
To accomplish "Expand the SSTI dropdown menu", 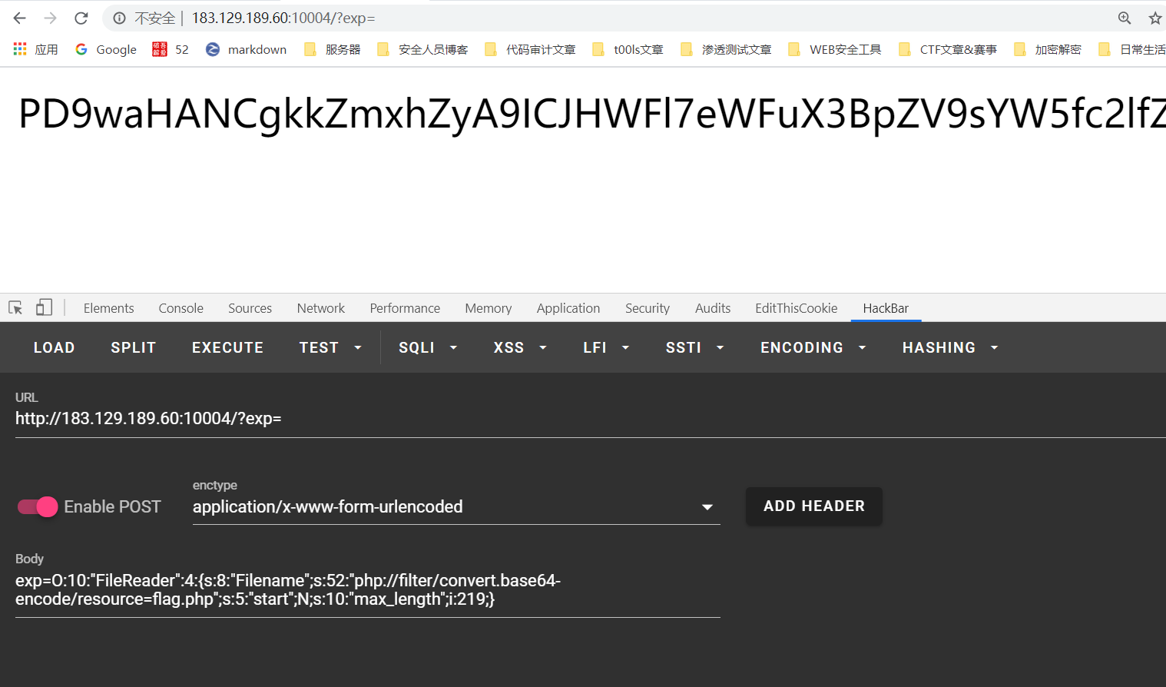I will (x=694, y=347).
